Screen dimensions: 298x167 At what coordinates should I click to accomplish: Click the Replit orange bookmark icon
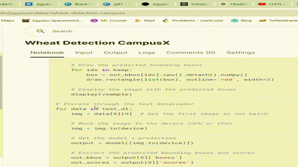click(x=137, y=21)
